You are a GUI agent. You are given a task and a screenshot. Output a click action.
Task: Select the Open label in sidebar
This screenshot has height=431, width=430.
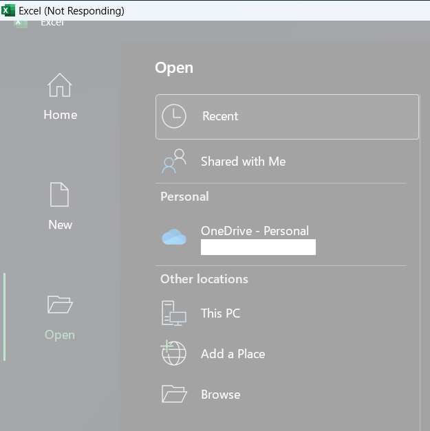tap(60, 335)
